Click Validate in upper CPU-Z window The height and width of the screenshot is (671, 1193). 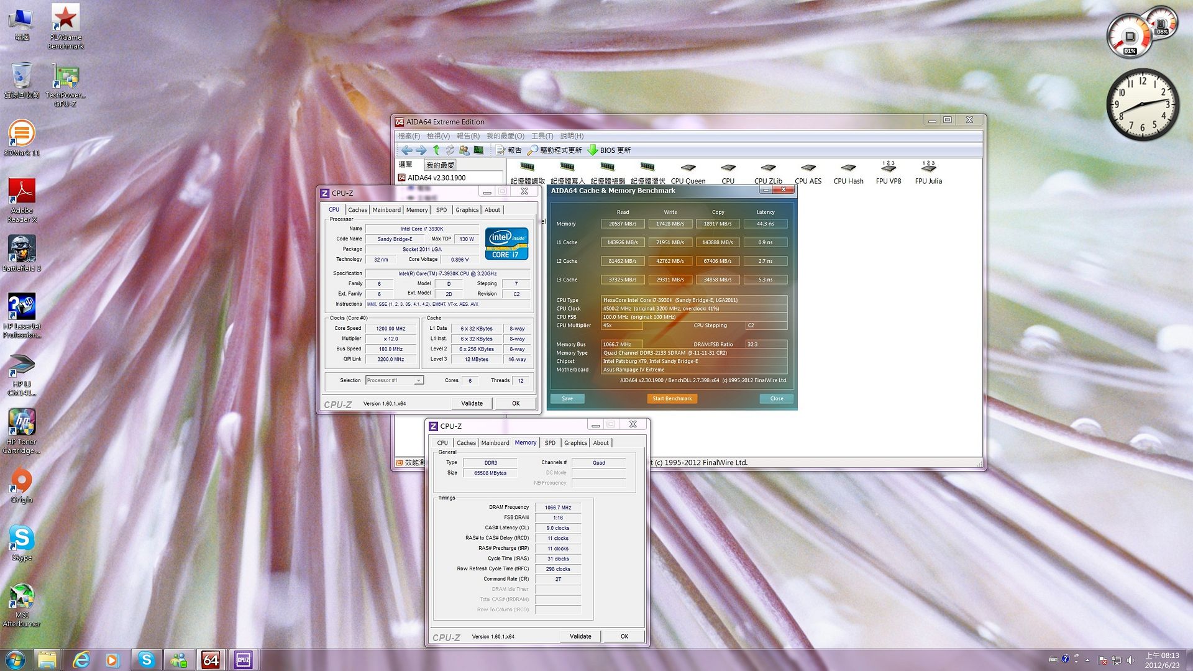point(472,404)
